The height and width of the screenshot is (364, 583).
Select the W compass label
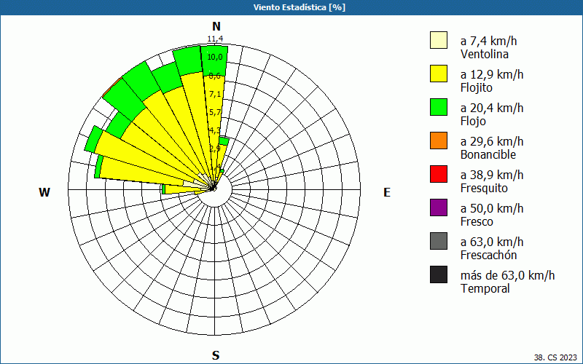[x=44, y=192]
